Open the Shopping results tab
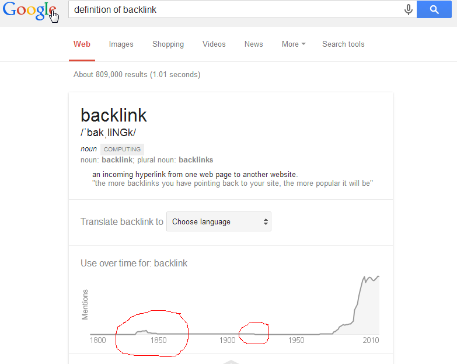The width and height of the screenshot is (457, 364). pos(168,44)
